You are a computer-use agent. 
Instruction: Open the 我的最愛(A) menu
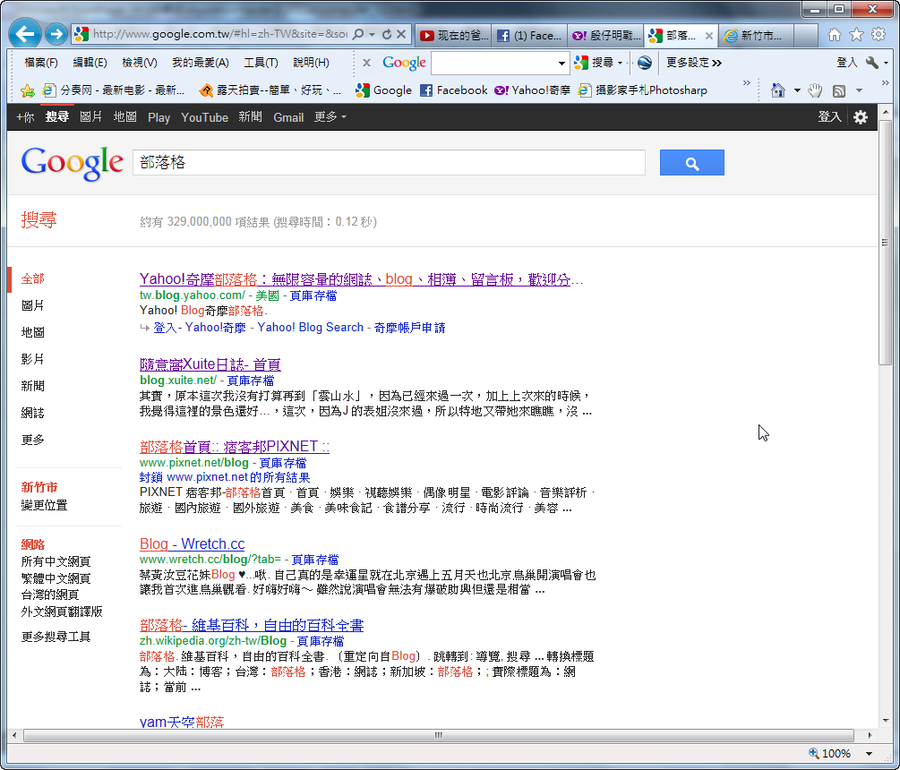pyautogui.click(x=201, y=63)
